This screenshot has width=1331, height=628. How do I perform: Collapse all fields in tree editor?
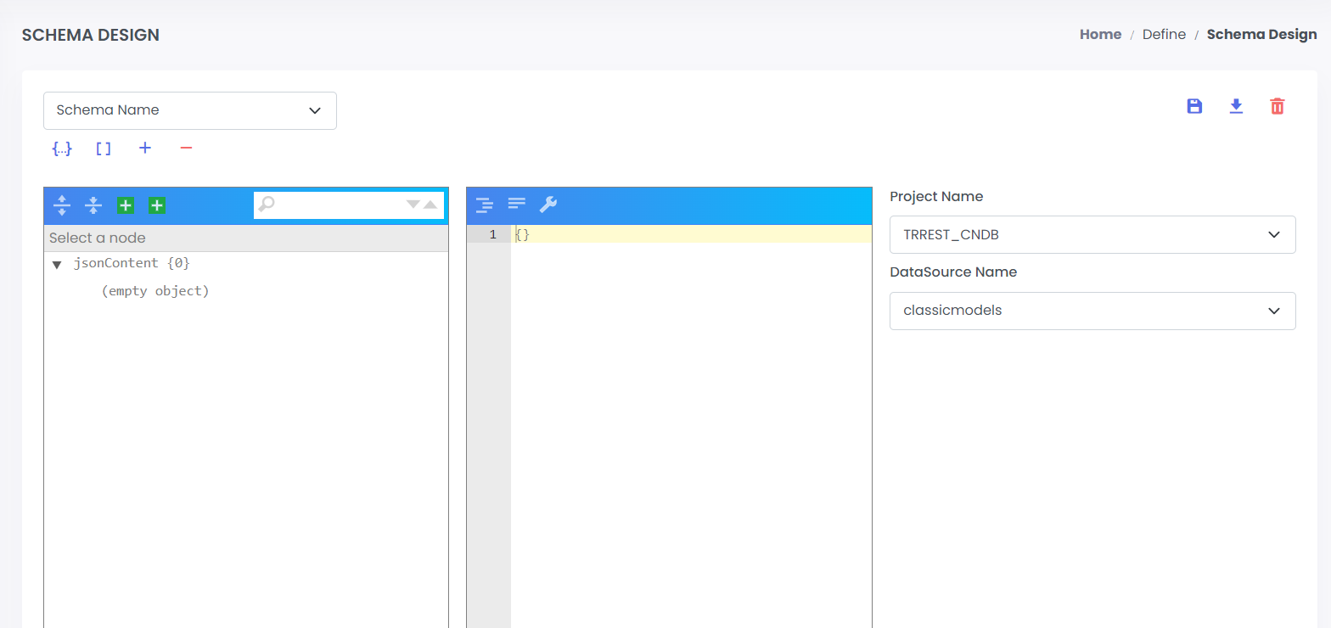pyautogui.click(x=93, y=205)
